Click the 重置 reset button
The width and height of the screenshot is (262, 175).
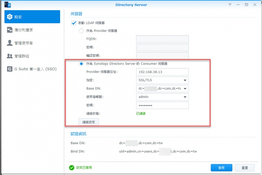coord(245,168)
